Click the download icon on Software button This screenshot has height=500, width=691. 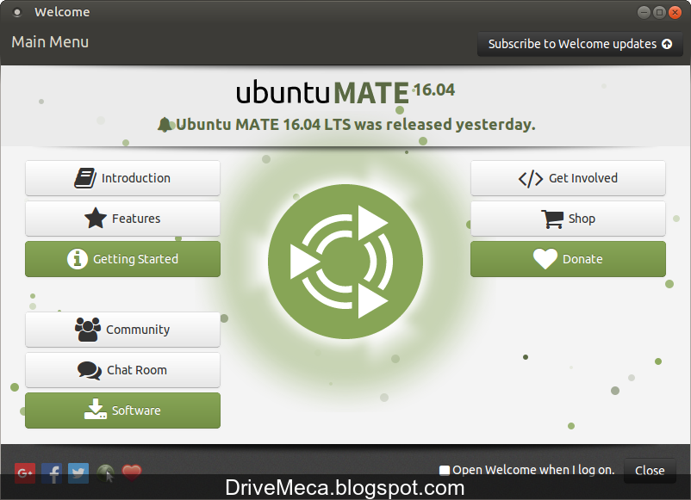tap(94, 410)
